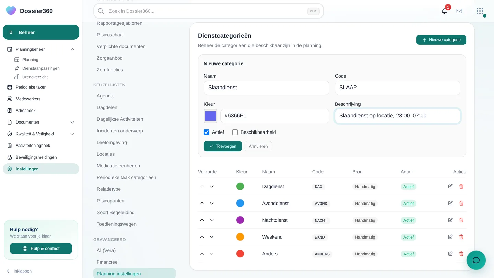494x278 pixels.
Task: Edit the Weekend category
Action: (450, 237)
